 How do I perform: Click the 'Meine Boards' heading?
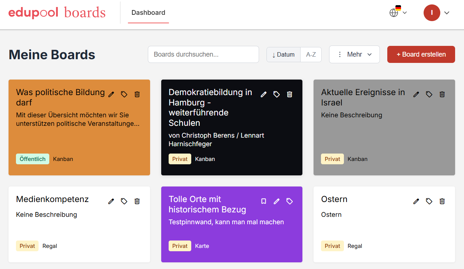pos(52,55)
